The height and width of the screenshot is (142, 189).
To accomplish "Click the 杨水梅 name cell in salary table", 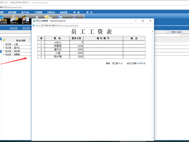I will (x=57, y=57).
